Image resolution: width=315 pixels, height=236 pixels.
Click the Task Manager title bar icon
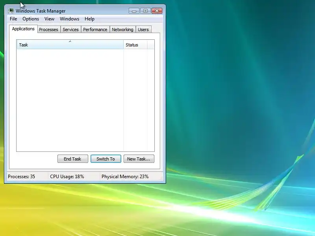point(11,11)
